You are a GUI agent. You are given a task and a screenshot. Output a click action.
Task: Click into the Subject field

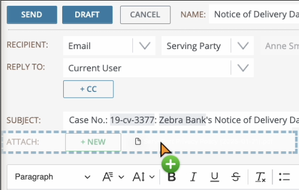click(181, 121)
